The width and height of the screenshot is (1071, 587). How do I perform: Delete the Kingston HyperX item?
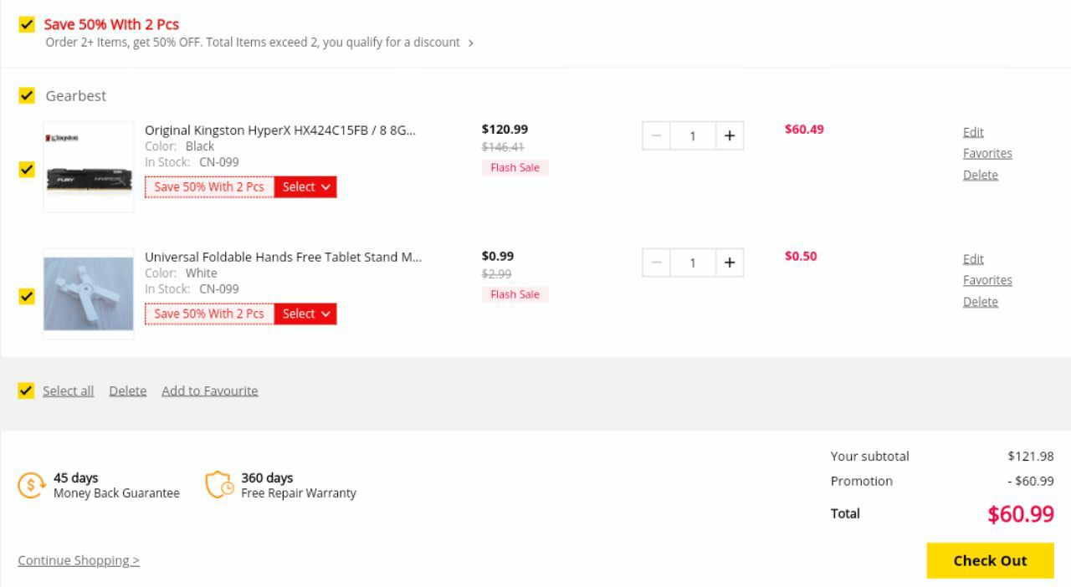pos(980,175)
